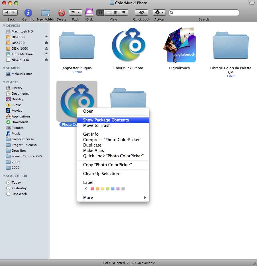Image resolution: width=257 pixels, height=266 pixels.
Task: Collapse the SEARCH FOR sidebar section
Action: pos(4,176)
